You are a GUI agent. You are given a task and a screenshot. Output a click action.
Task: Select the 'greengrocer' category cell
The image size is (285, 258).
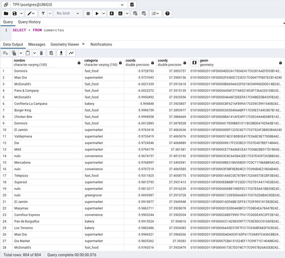tap(103, 195)
